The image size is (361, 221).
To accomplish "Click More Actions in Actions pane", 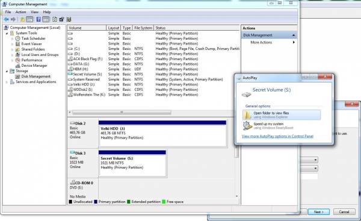I will [x=261, y=42].
